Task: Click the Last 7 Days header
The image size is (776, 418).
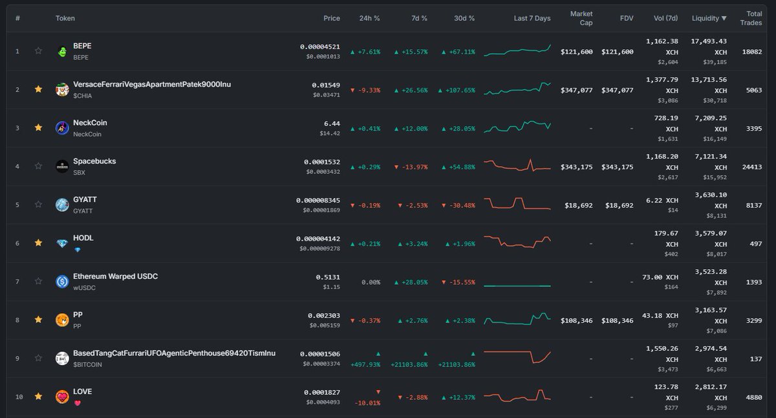Action: click(532, 18)
